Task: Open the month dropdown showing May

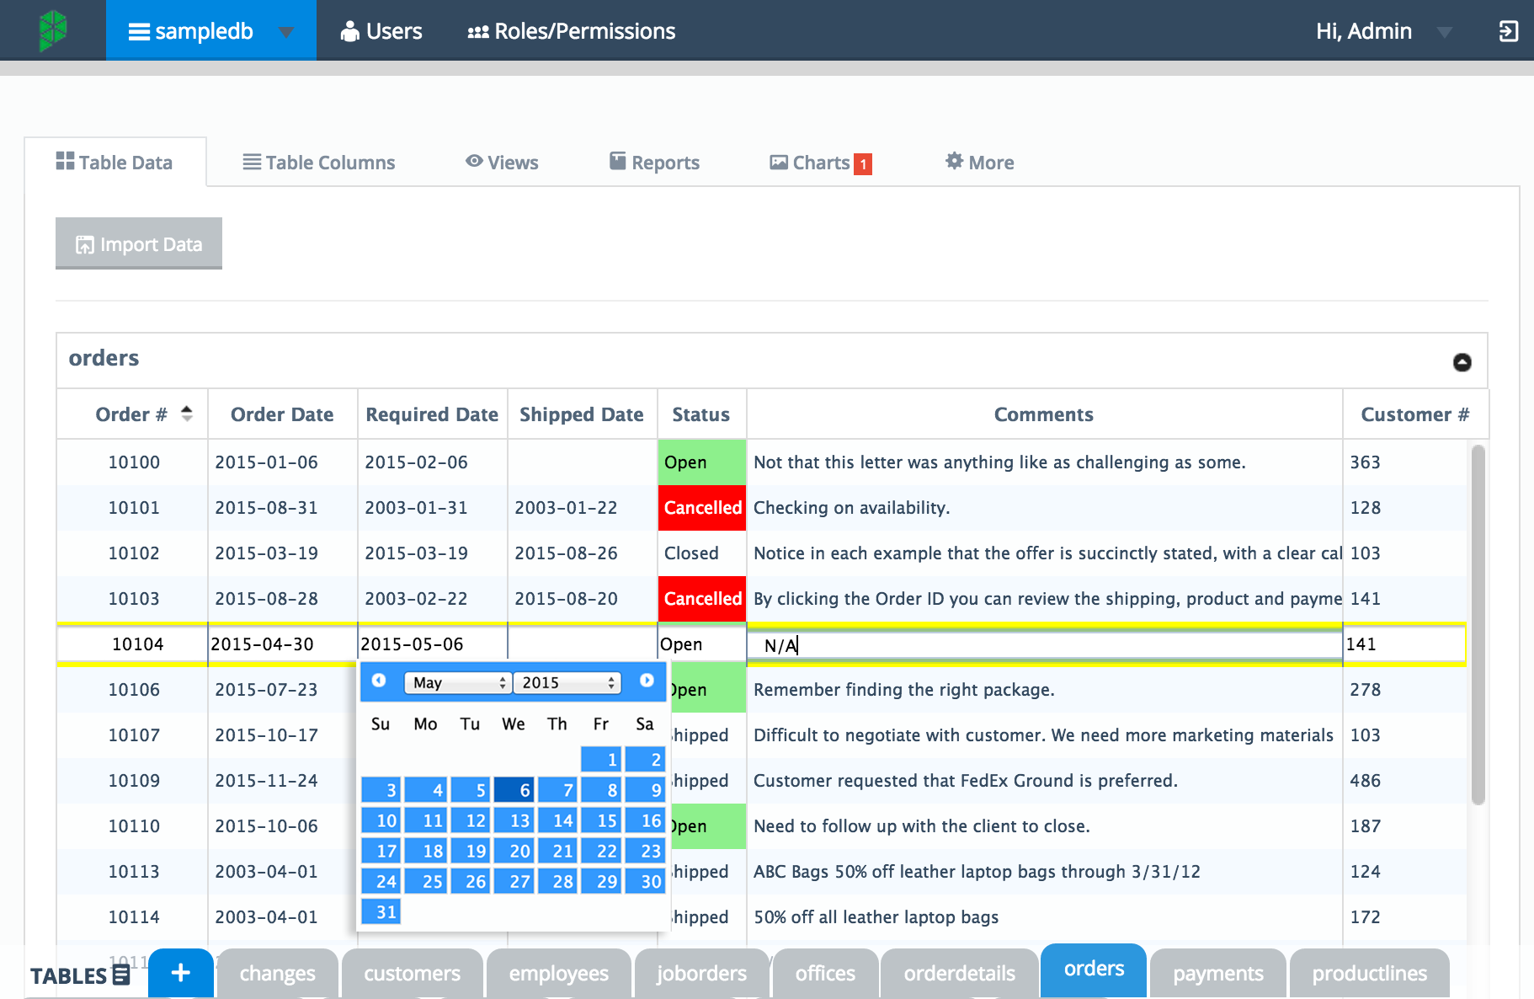Action: 457,682
